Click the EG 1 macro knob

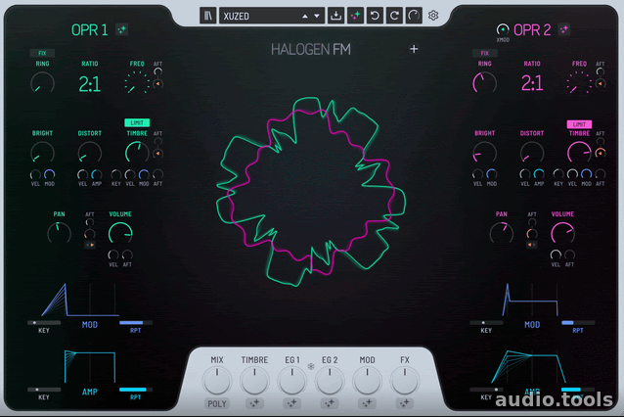tap(292, 381)
